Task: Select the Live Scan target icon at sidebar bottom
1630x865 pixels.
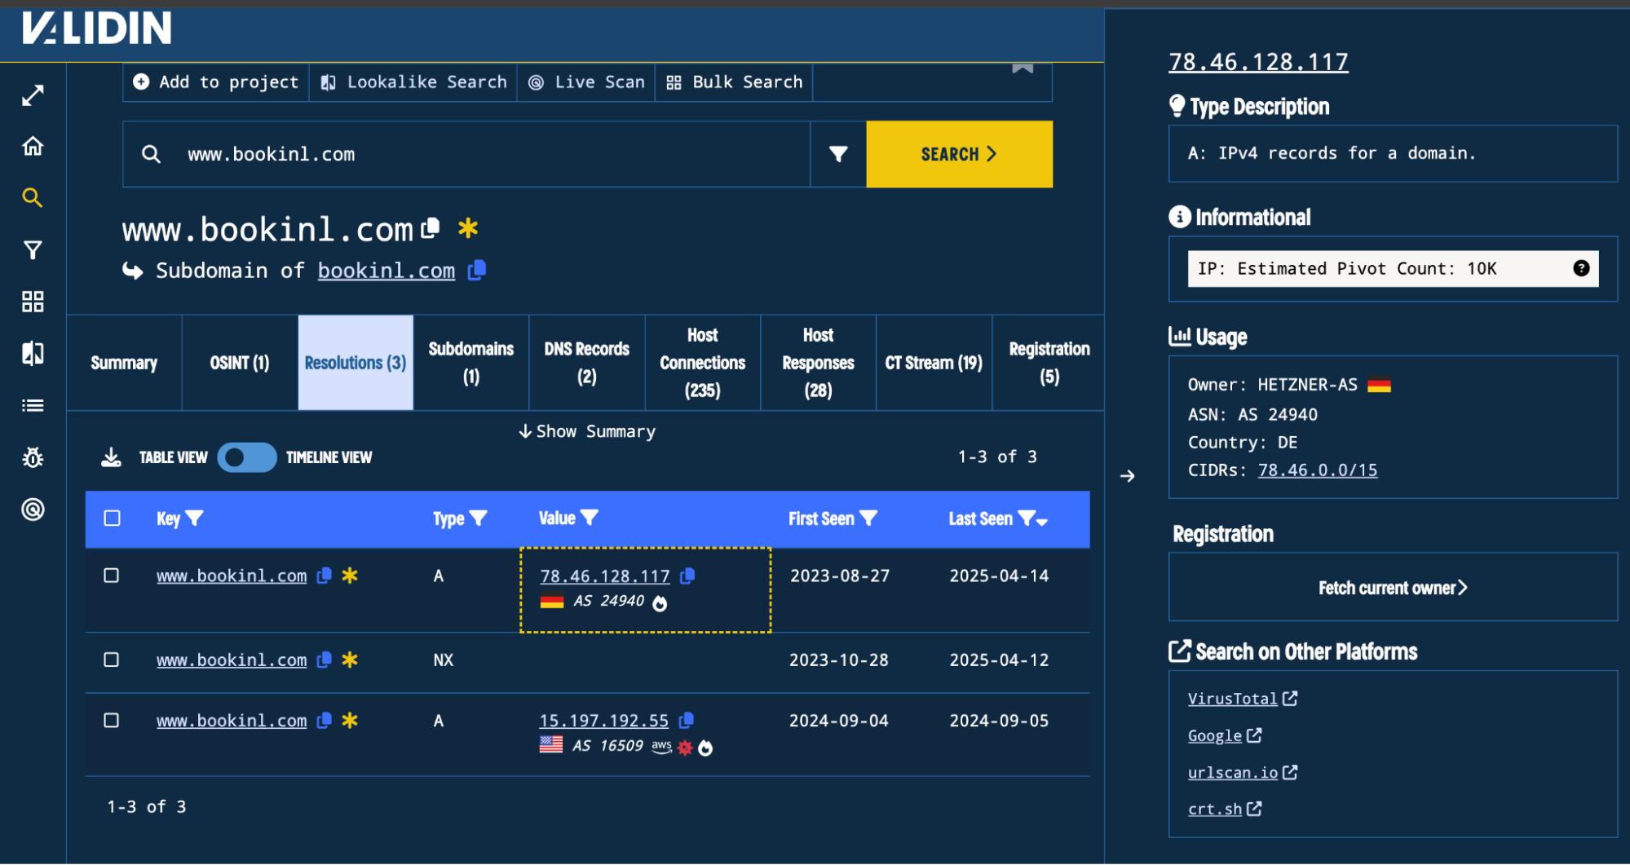Action: (33, 510)
